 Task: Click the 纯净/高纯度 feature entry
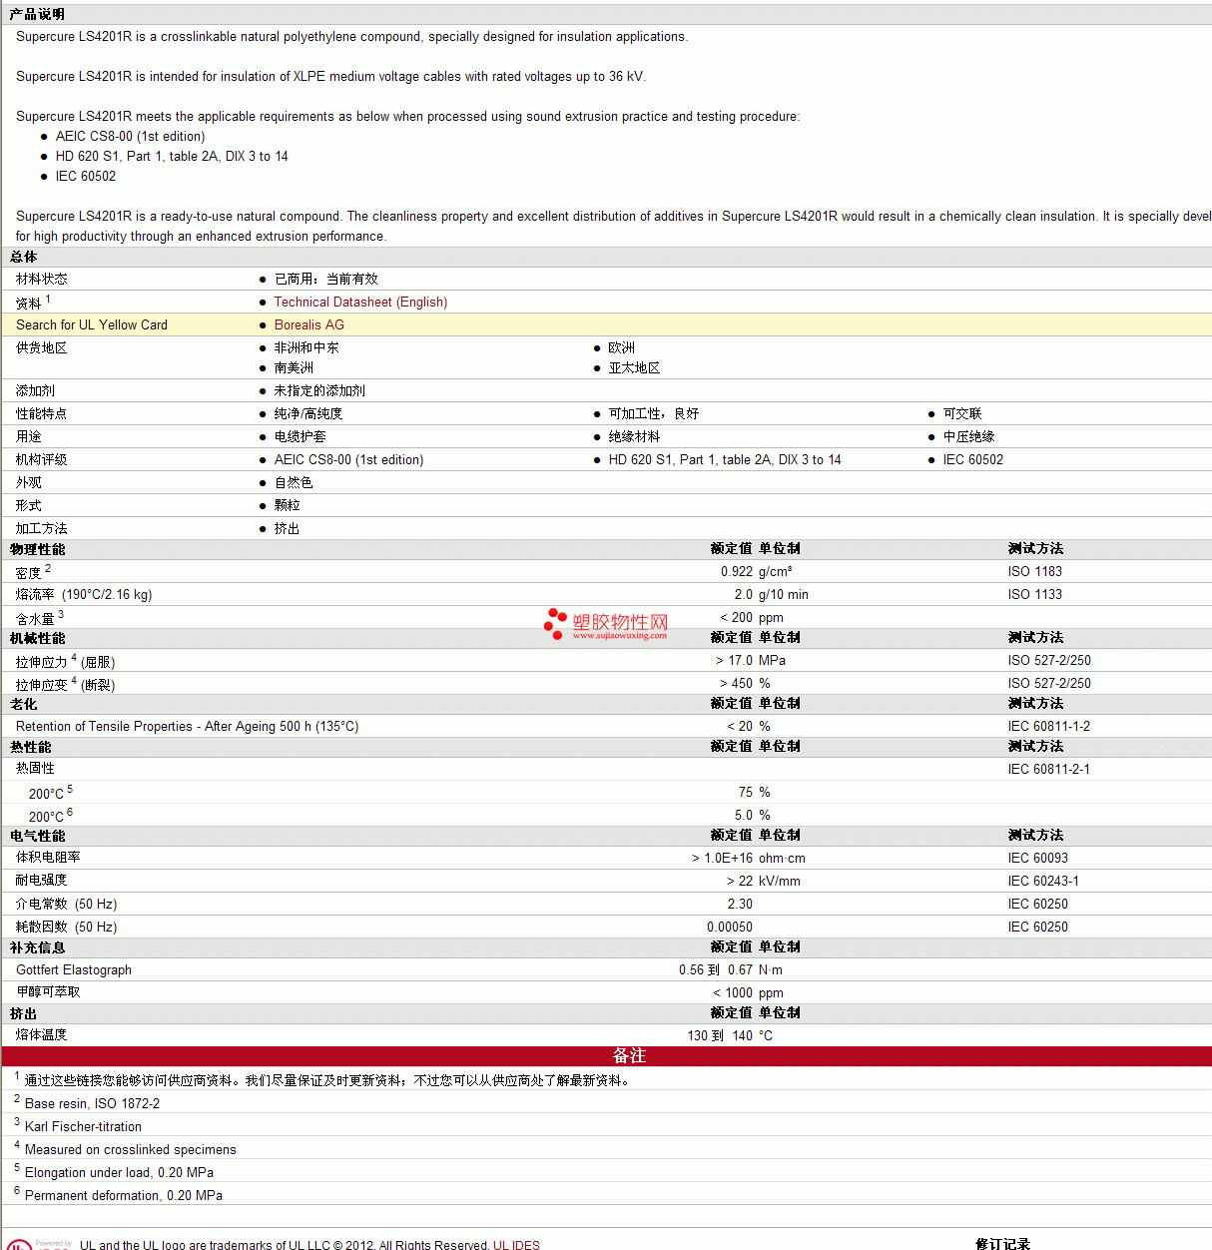coord(308,413)
